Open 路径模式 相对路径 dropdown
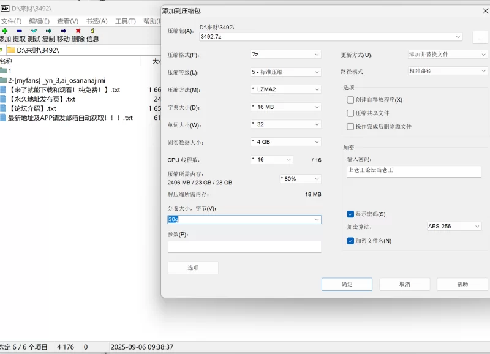Viewport: 490px width, 354px height. point(483,71)
